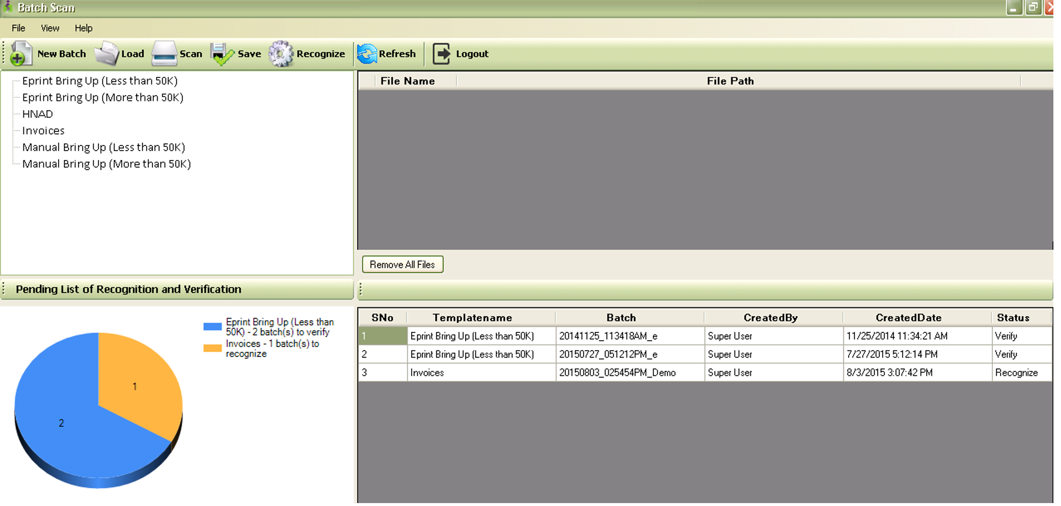Click the Refresh arrows icon
1061x506 pixels.
click(367, 54)
